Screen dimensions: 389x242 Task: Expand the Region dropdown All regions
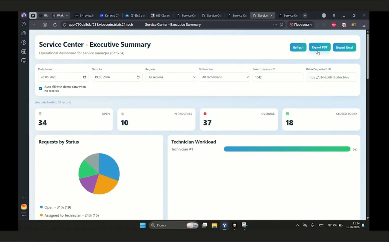[x=171, y=77]
